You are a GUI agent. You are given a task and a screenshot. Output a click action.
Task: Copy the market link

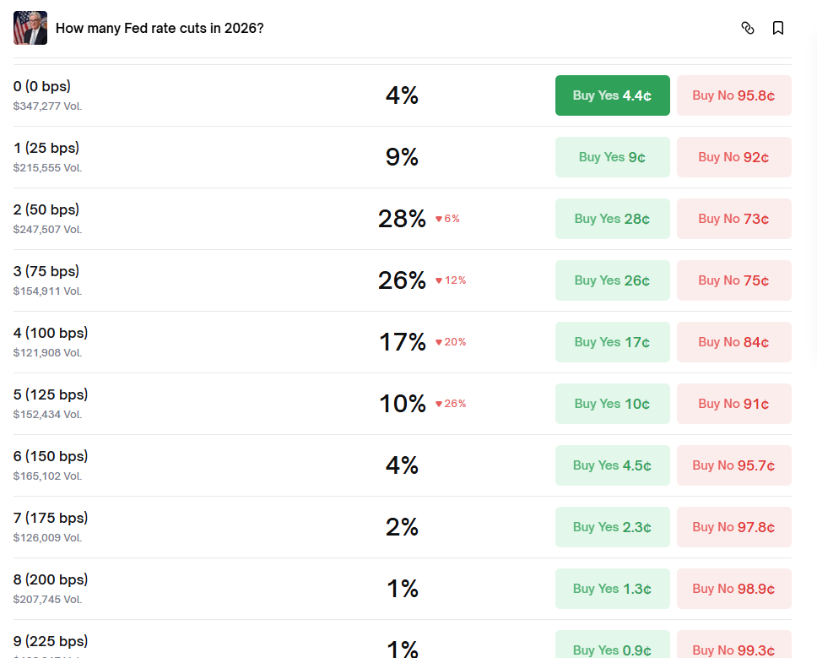coord(748,28)
